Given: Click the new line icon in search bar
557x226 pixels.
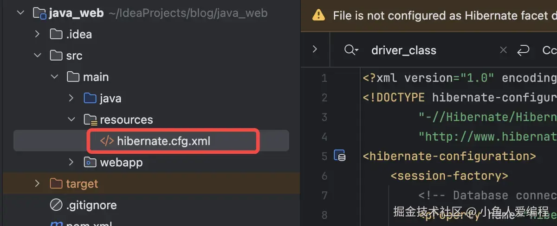Looking at the screenshot, I should click(x=523, y=50).
